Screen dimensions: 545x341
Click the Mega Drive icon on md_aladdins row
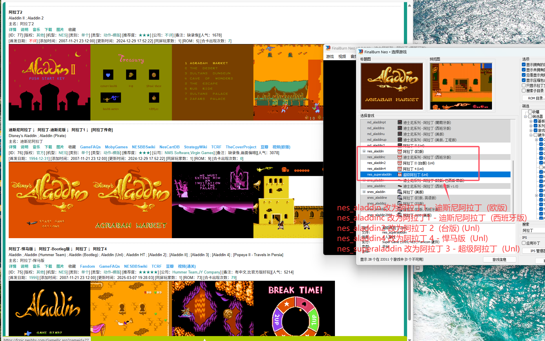[400, 128]
